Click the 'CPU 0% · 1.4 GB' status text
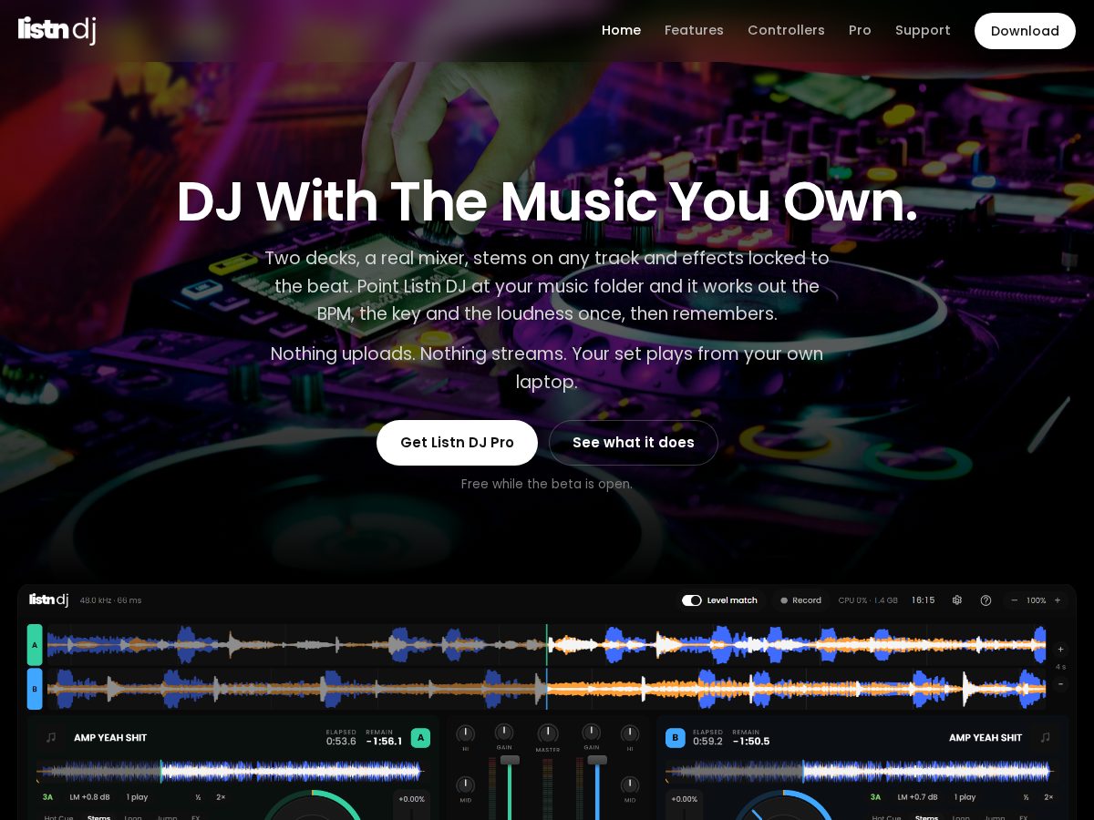The width and height of the screenshot is (1094, 820). point(868,600)
